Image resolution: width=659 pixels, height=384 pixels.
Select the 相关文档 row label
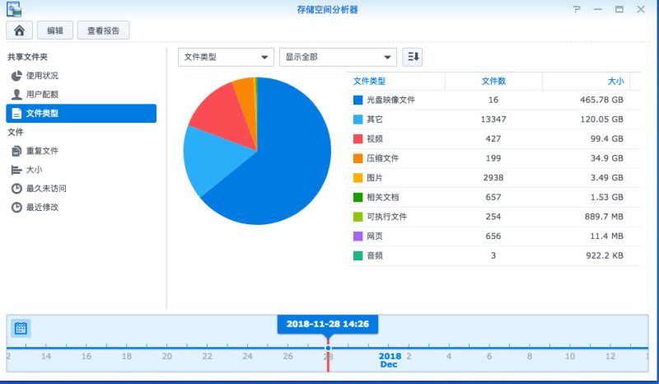tap(382, 197)
